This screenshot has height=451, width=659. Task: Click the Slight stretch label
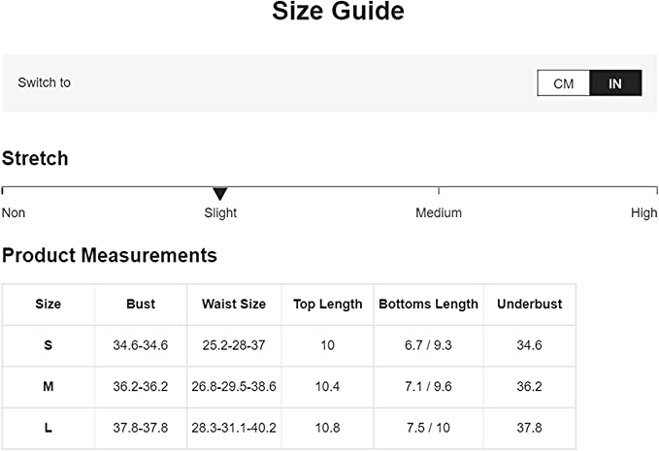220,212
